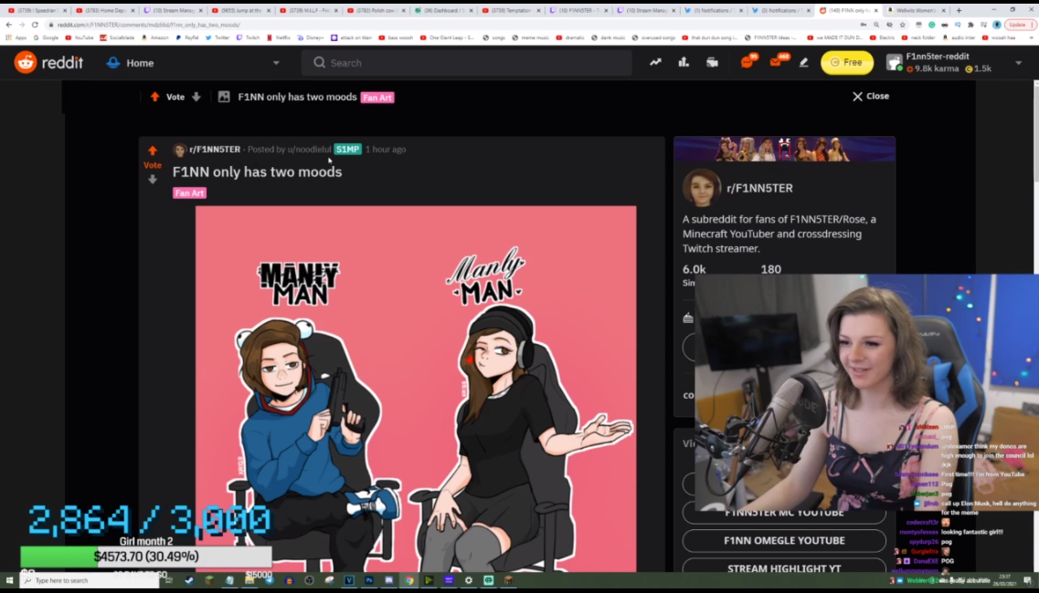
Task: Switch to the Speedrun YouTube tab
Action: [37, 11]
